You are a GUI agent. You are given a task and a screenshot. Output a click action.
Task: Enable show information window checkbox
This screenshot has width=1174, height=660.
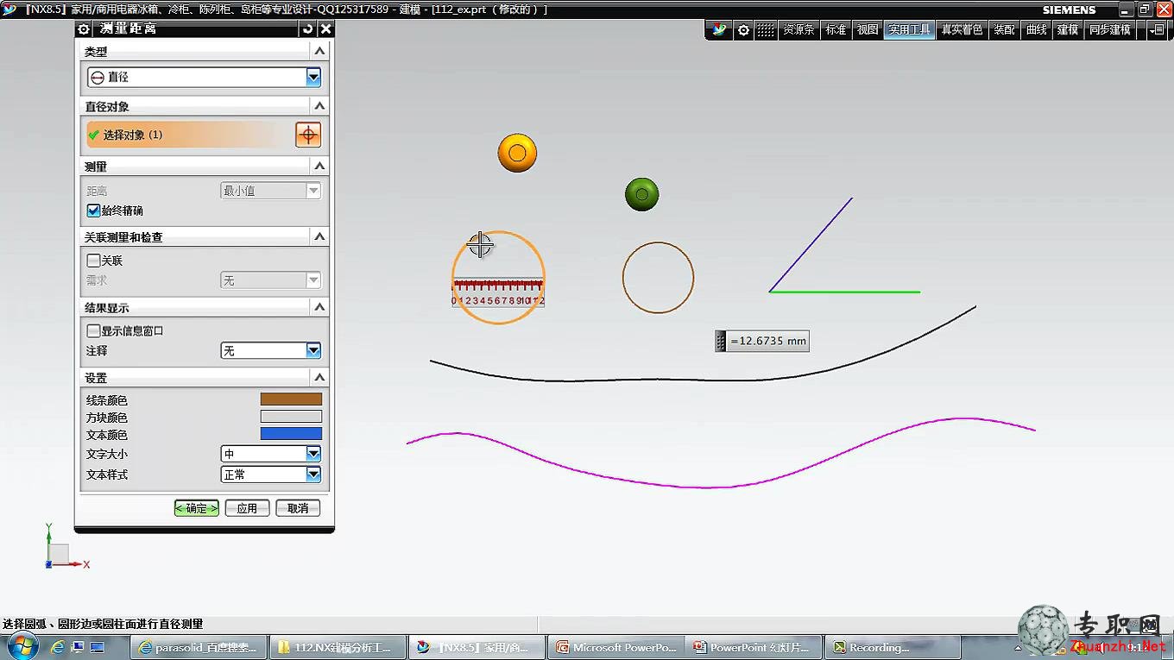pos(93,330)
